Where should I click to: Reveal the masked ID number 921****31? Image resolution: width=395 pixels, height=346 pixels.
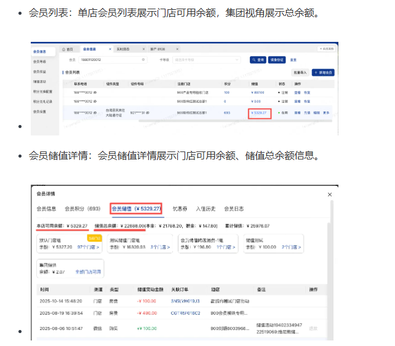point(148,113)
